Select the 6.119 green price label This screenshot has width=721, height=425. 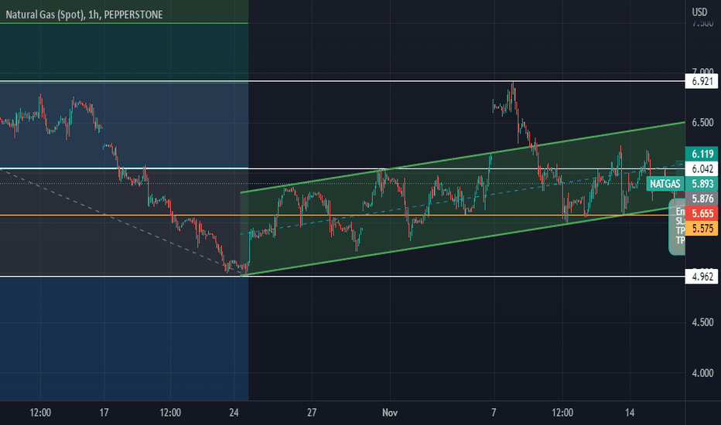(701, 154)
